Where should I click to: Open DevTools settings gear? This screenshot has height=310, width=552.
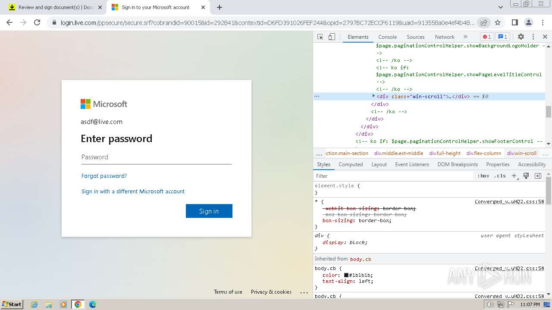[521, 37]
